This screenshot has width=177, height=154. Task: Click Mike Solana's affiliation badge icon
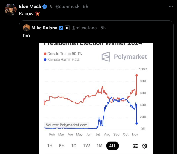tap(67, 28)
